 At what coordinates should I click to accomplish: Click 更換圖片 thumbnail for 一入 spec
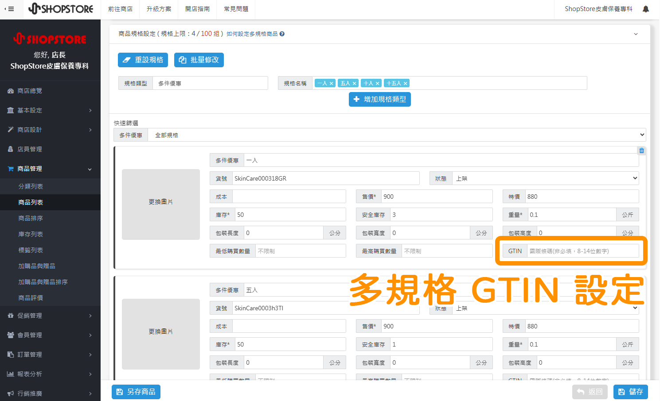(x=161, y=204)
